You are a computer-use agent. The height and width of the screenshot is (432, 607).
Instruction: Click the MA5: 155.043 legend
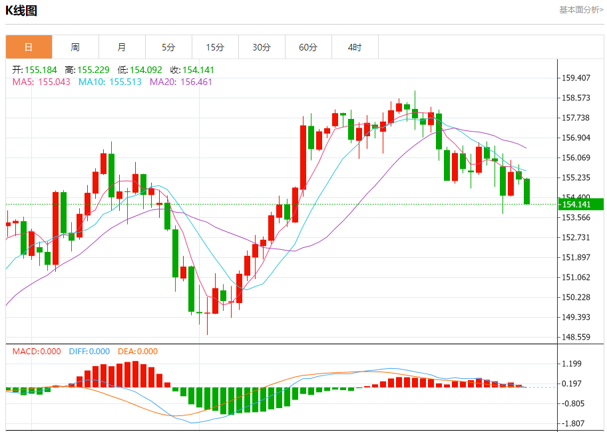tap(41, 82)
